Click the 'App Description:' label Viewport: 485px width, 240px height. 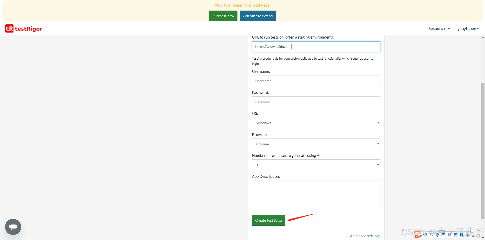(x=266, y=177)
